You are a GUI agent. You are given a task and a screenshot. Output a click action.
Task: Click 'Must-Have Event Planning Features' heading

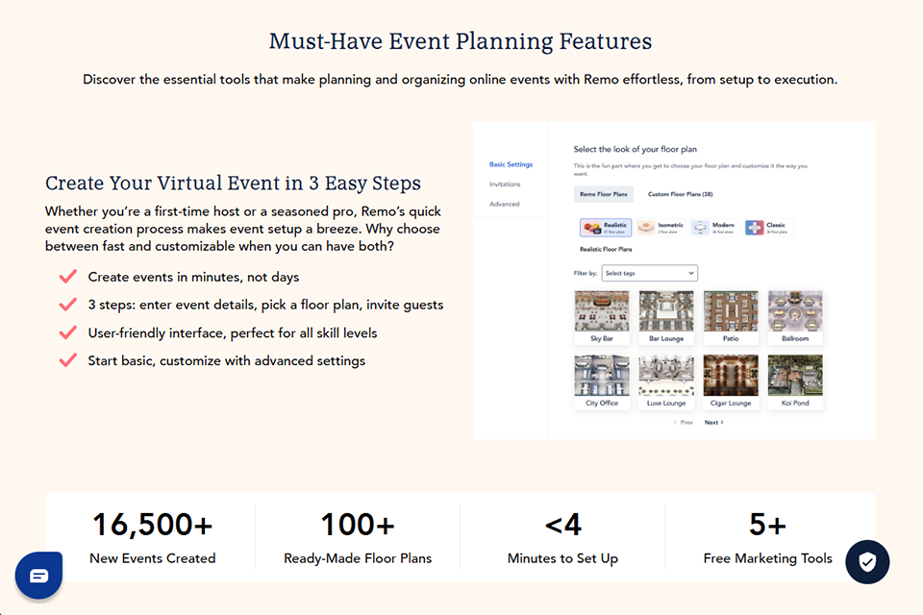click(x=461, y=41)
